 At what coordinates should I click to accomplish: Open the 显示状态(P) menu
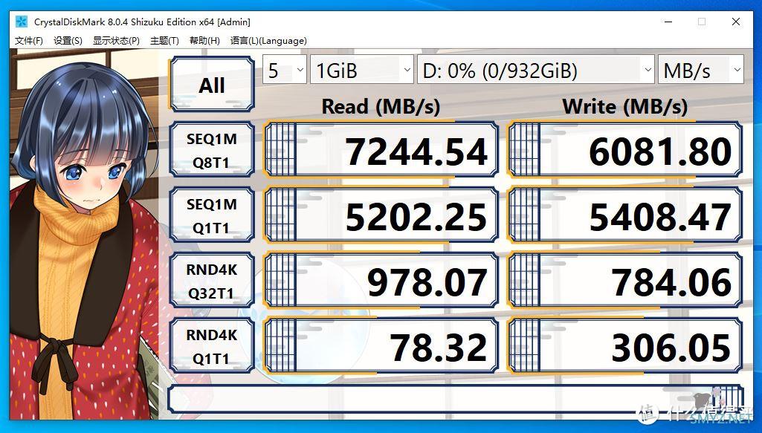(x=116, y=41)
